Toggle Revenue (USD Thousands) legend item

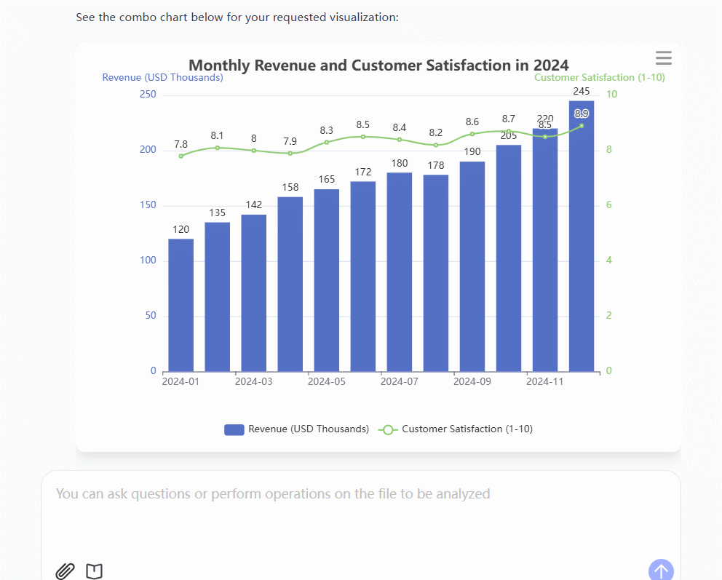point(297,429)
